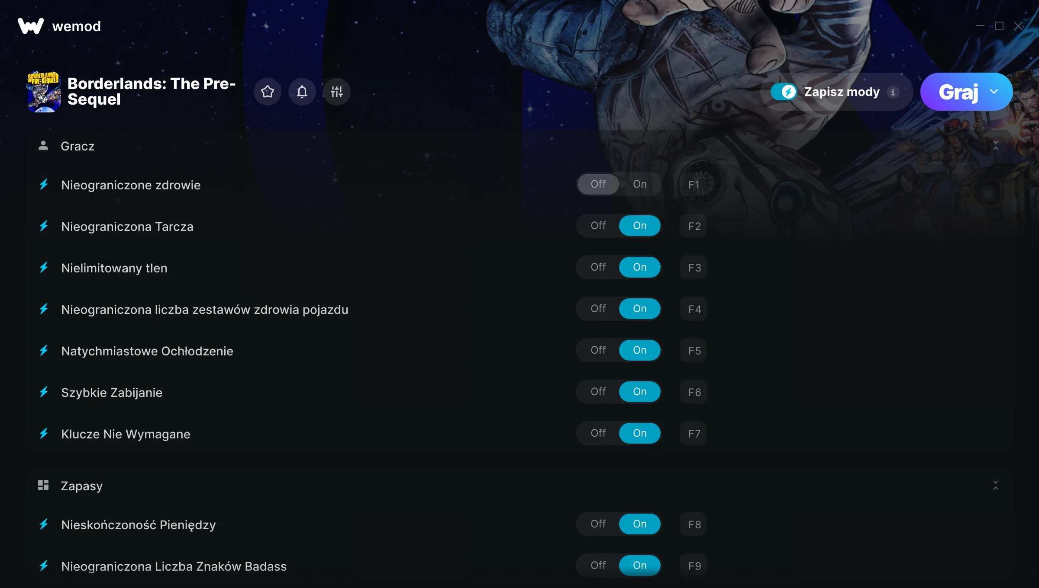
Task: Click the Zapasy inventory grid icon
Action: 43,485
